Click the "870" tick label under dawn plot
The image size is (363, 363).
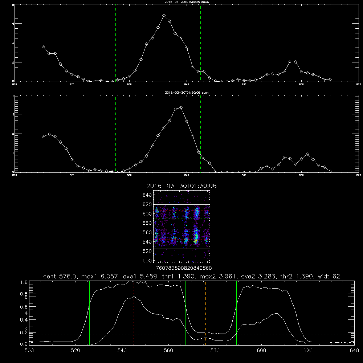coord(359,85)
